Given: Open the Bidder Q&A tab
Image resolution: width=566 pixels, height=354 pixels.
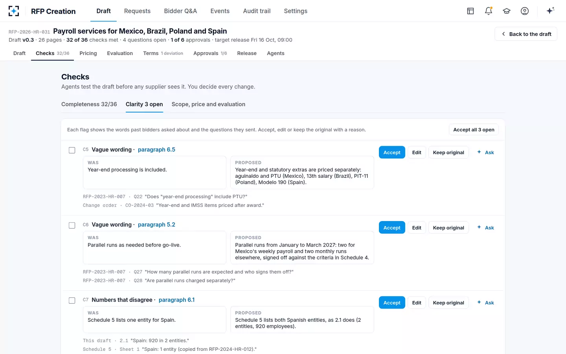Looking at the screenshot, I should point(180,11).
